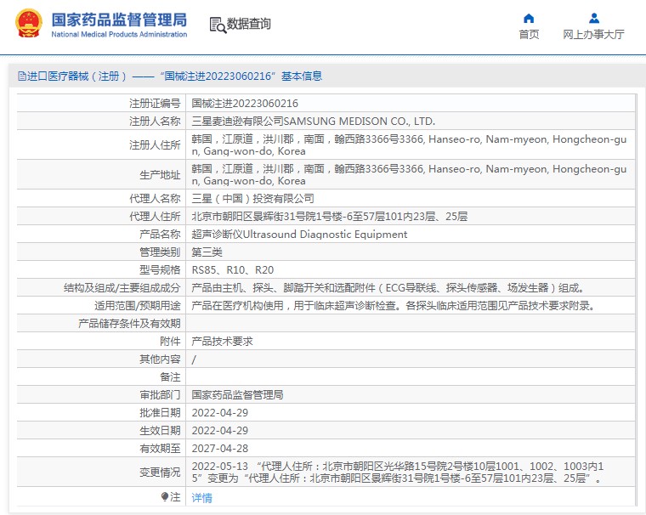This screenshot has height=515, width=646.
Task: Click the 备注 row label
Action: [x=170, y=377]
